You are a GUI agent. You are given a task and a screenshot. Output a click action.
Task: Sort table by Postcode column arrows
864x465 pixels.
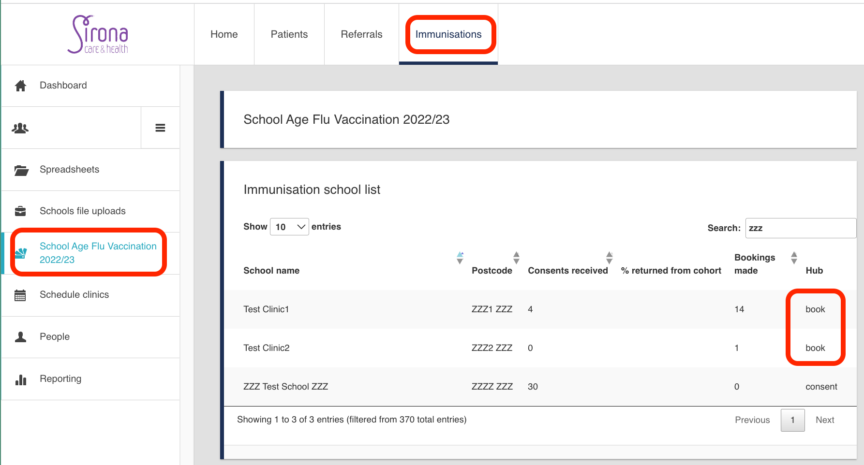pyautogui.click(x=516, y=258)
